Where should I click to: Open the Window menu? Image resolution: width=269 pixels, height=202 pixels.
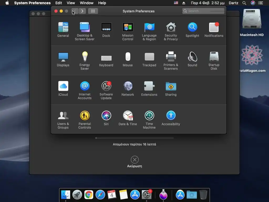pyautogui.click(x=87, y=3)
